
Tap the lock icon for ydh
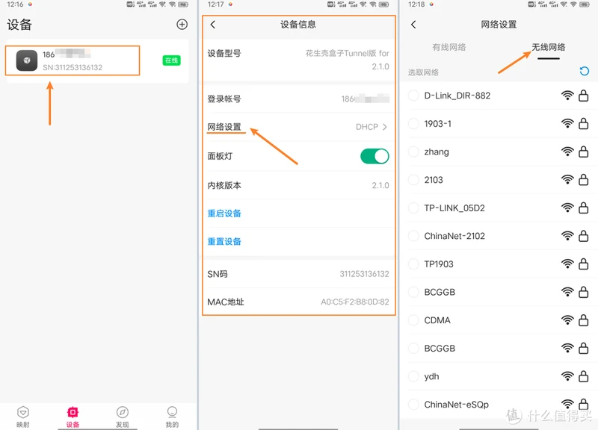[x=583, y=376]
